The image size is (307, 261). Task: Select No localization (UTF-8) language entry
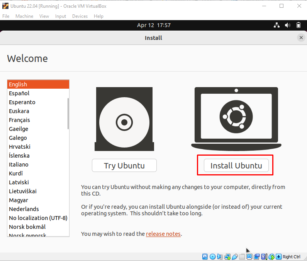click(x=38, y=218)
